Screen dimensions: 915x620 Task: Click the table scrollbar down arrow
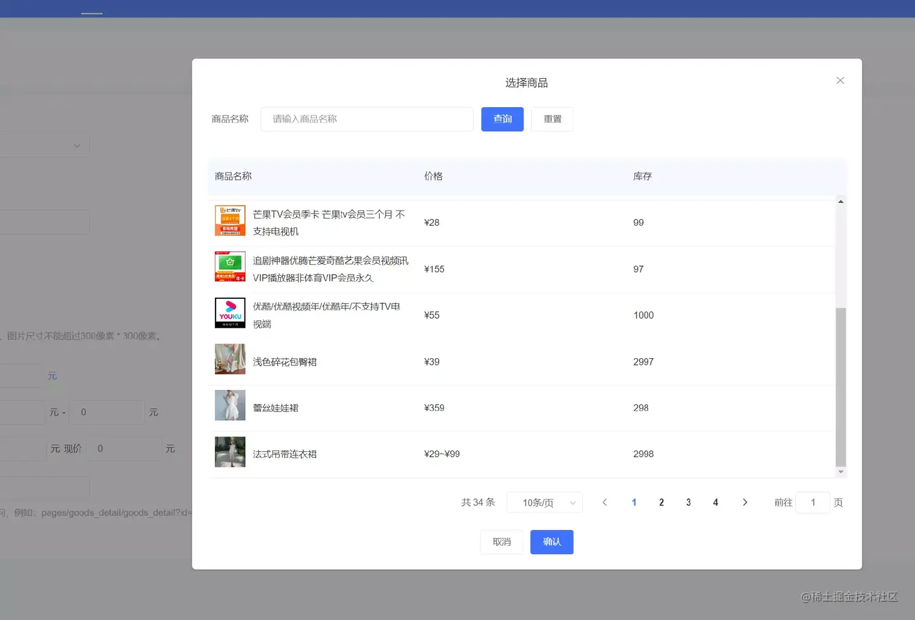pyautogui.click(x=841, y=472)
